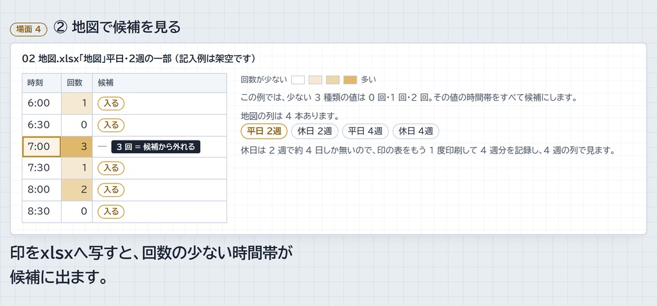
Task: Click the lightest beige legend swatch
Action: click(x=315, y=80)
